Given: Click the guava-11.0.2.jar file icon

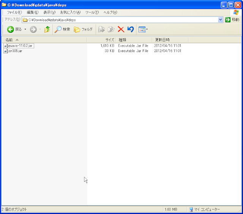Looking at the screenshot, I should (5, 46).
